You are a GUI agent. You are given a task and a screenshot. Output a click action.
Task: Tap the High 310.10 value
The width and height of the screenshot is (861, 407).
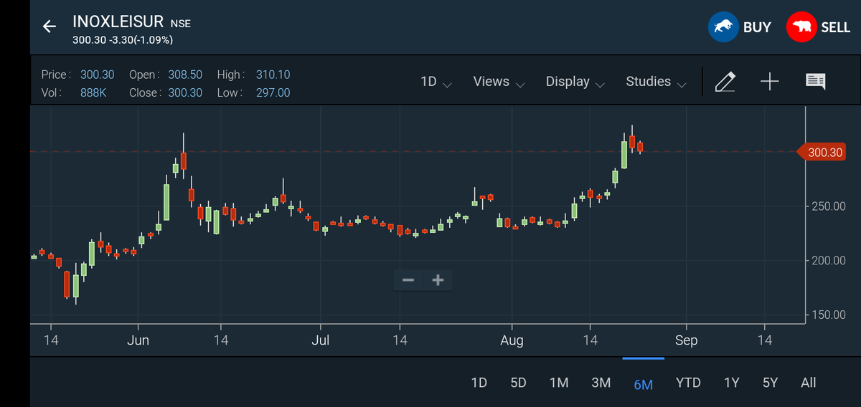point(273,75)
